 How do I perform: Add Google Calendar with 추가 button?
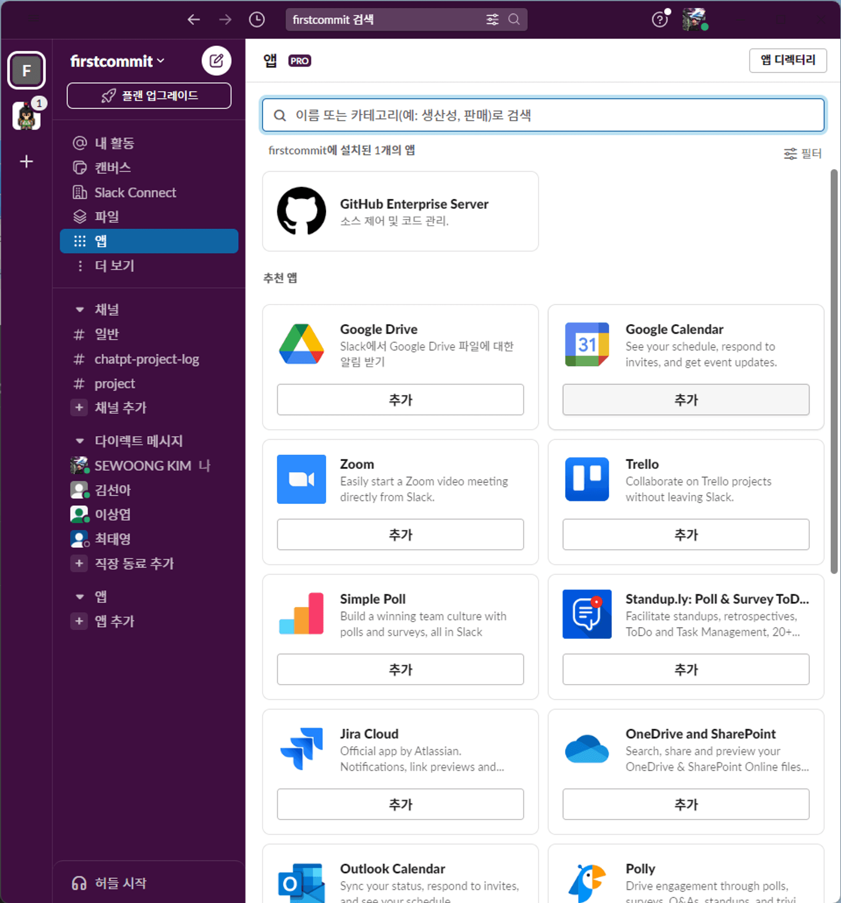click(686, 400)
